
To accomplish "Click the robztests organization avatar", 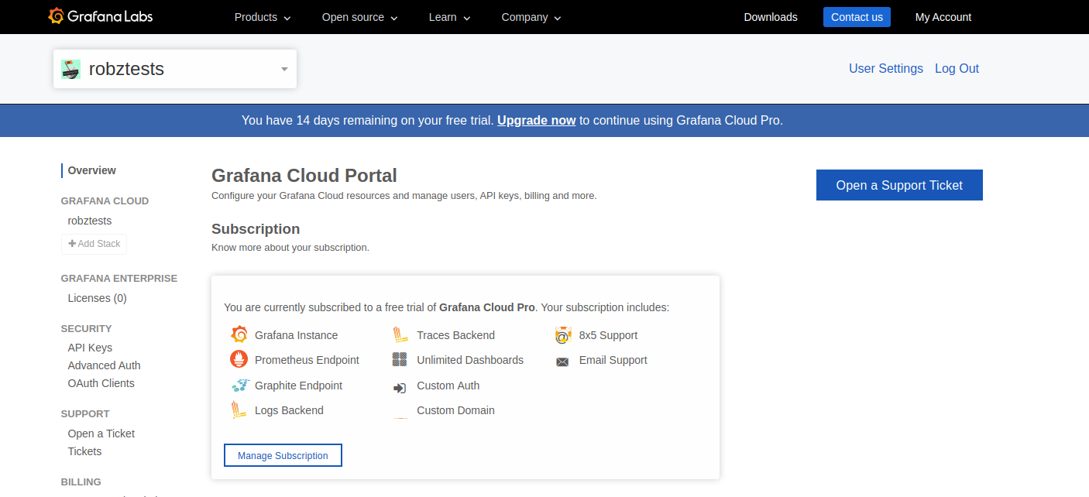I will 70,69.
